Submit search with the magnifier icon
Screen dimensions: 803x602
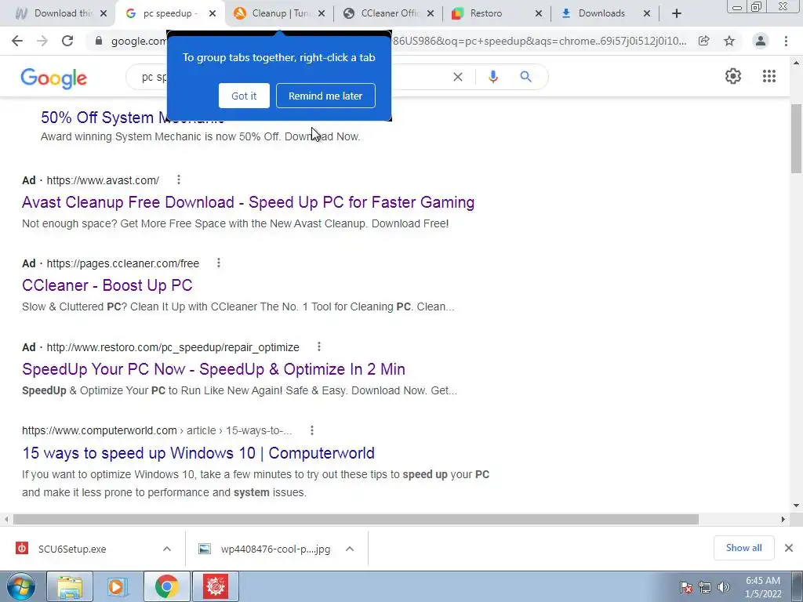tap(525, 77)
